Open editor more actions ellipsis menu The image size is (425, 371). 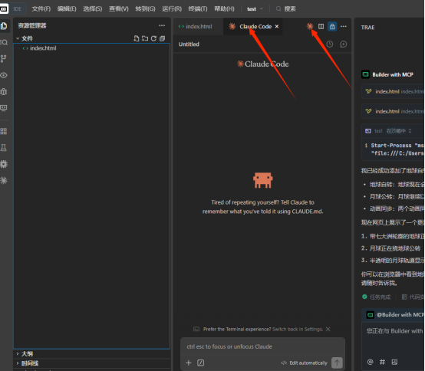coord(344,26)
